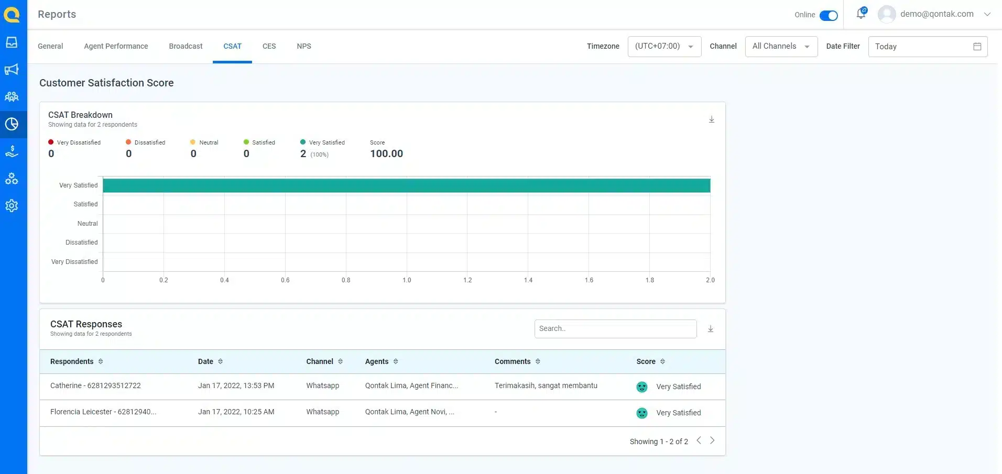Toggle the Online status switch
The width and height of the screenshot is (1002, 474).
click(x=829, y=15)
